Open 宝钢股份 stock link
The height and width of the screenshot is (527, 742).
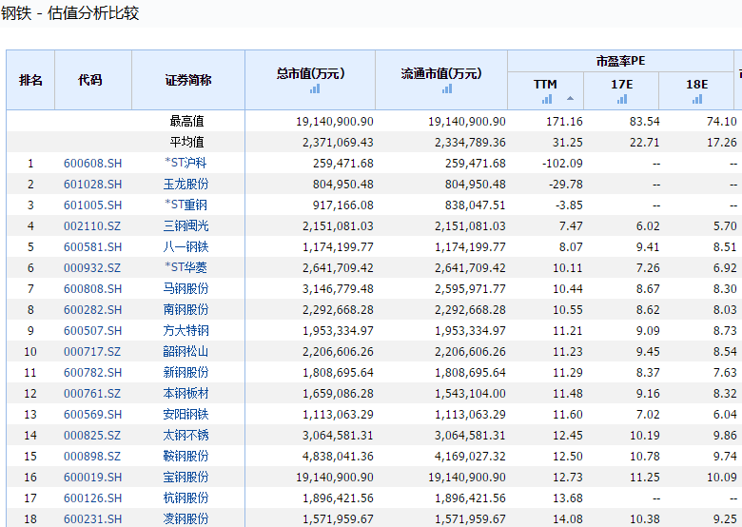(185, 477)
